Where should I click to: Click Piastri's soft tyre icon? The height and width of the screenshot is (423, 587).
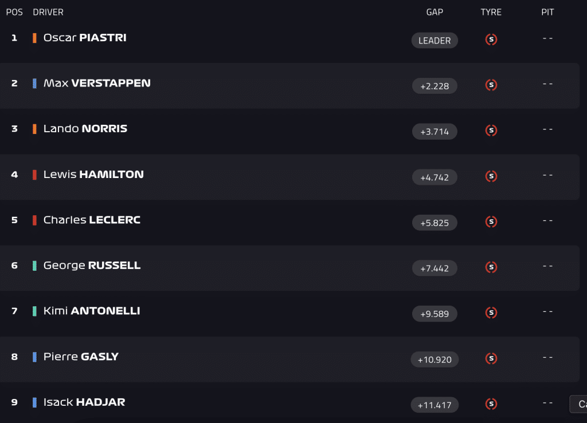click(x=491, y=39)
